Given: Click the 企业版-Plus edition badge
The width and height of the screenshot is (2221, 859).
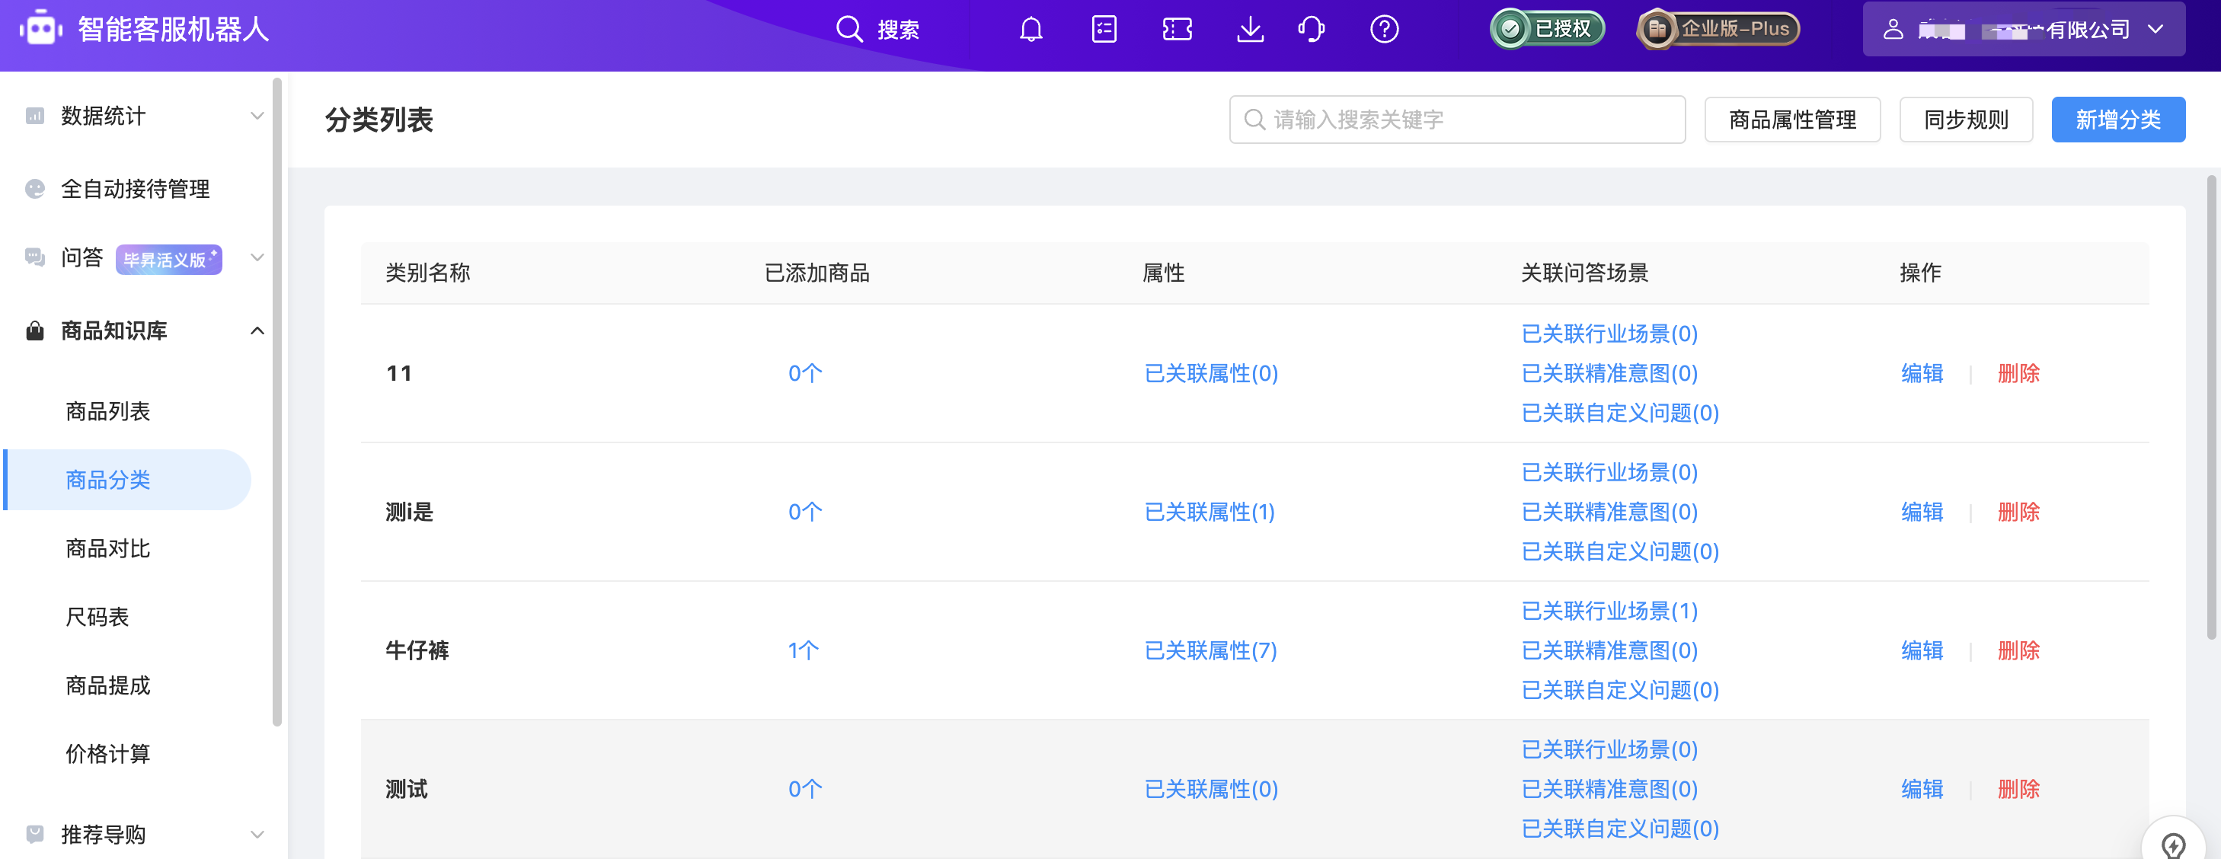Looking at the screenshot, I should coord(1718,30).
